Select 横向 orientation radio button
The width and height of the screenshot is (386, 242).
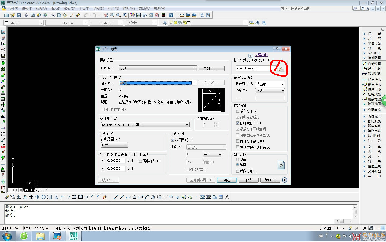[x=237, y=164]
